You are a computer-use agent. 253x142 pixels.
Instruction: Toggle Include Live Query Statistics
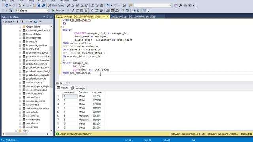click(x=97, y=11)
